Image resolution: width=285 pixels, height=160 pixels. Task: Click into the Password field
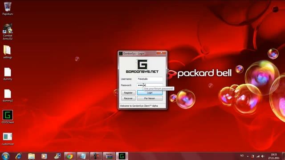pos(150,85)
